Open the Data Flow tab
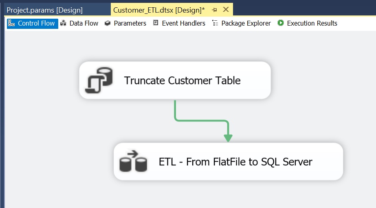The width and height of the screenshot is (376, 208). coord(79,24)
